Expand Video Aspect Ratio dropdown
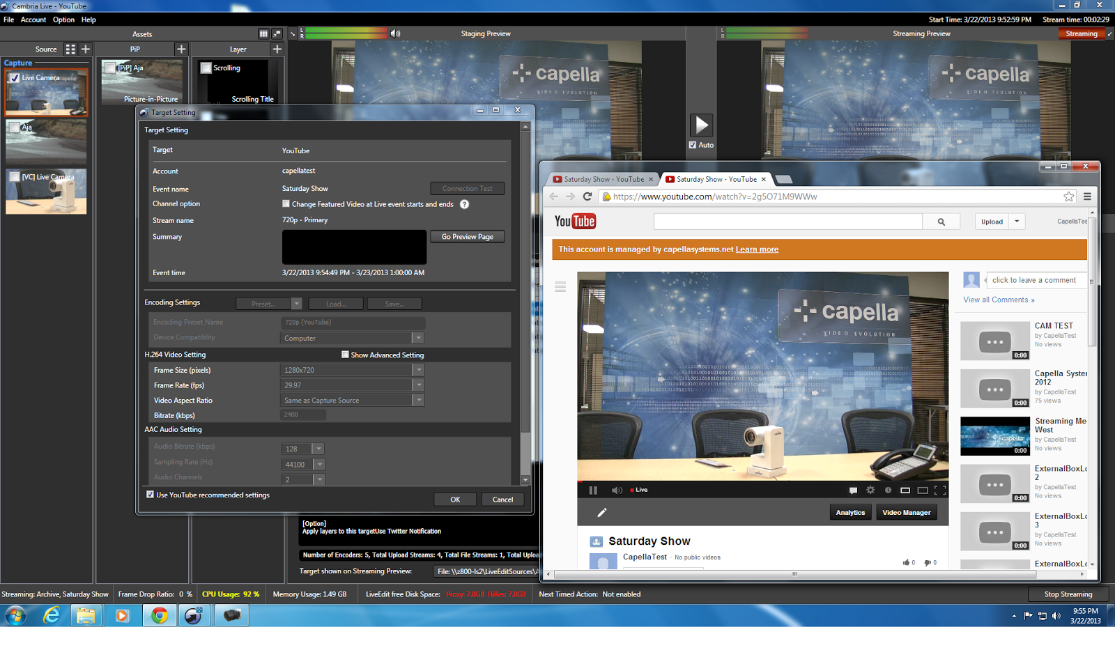The image size is (1115, 657). (x=418, y=400)
